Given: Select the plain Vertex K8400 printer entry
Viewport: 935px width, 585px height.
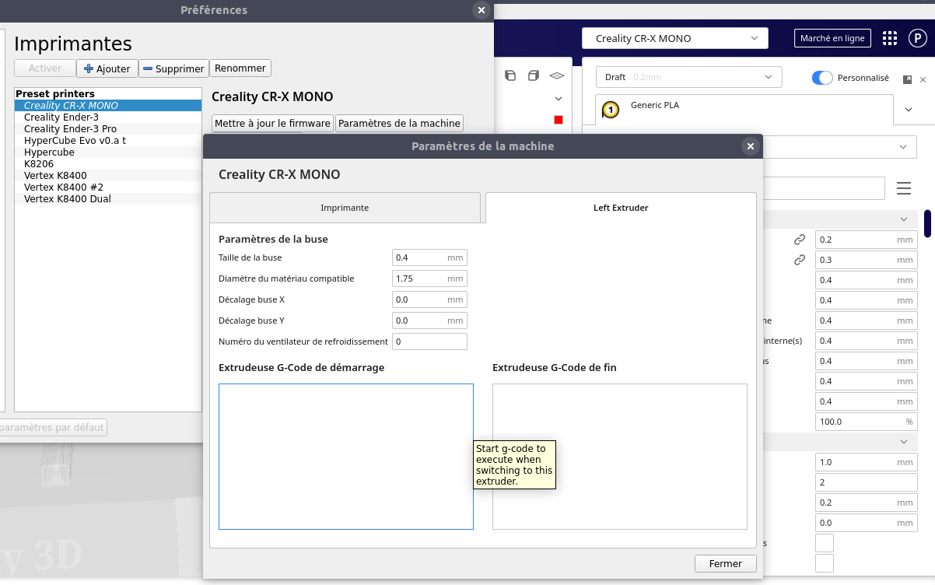Looking at the screenshot, I should point(108,175).
